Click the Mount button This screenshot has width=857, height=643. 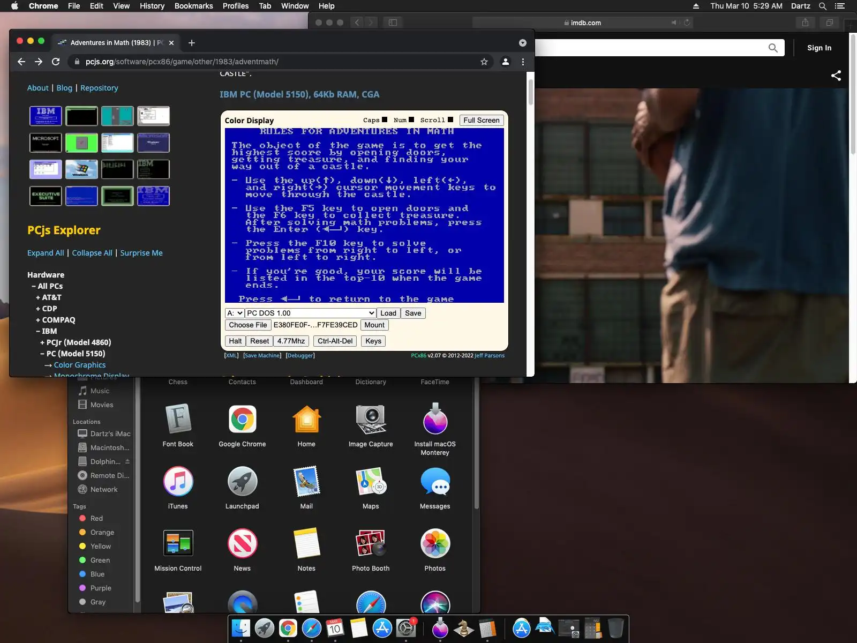point(374,325)
